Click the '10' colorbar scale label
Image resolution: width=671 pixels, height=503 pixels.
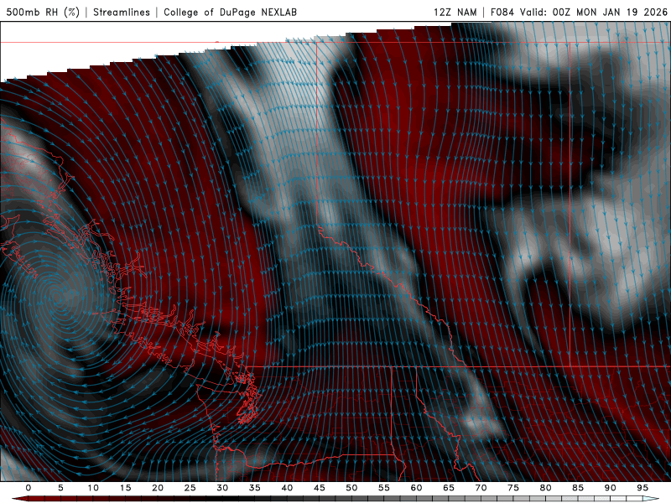[93, 488]
